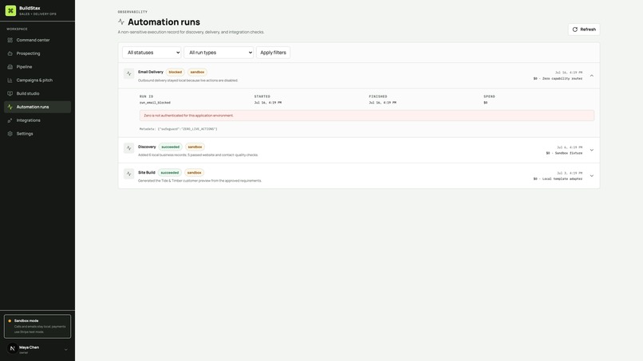Click the sandbox badge on Discovery
This screenshot has width=643, height=361.
coord(195,147)
